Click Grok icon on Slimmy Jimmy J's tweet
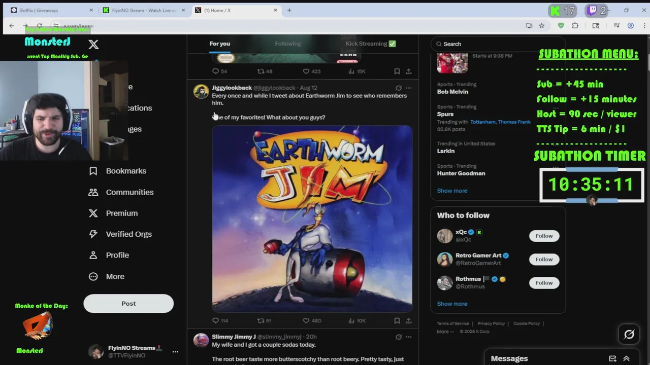 click(x=399, y=337)
